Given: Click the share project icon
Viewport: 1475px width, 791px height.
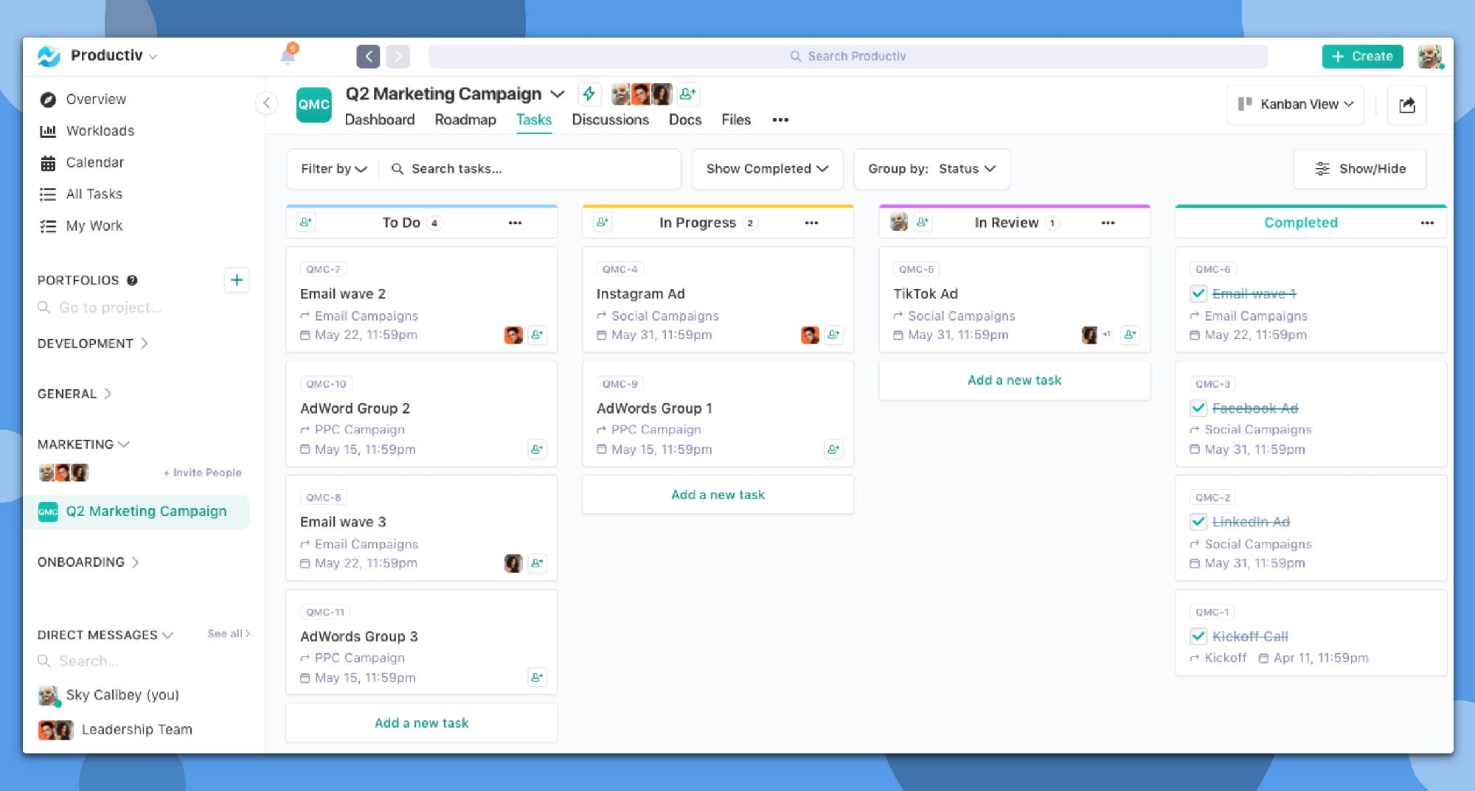Looking at the screenshot, I should pyautogui.click(x=1406, y=105).
